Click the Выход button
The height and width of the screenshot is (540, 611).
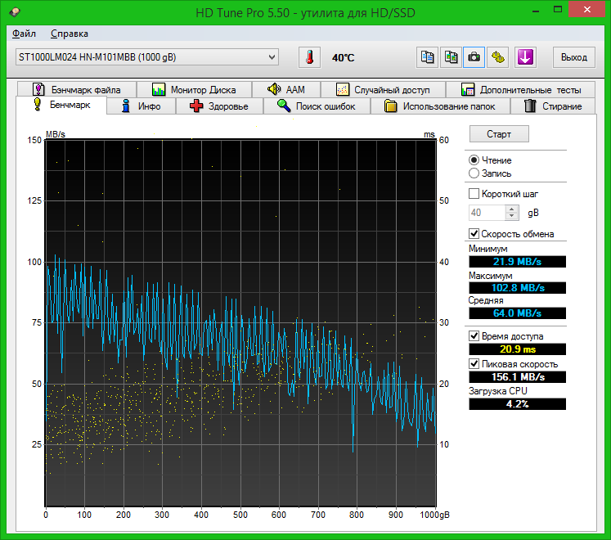pos(574,57)
